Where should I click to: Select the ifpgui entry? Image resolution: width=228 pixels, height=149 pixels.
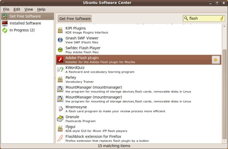point(139,129)
